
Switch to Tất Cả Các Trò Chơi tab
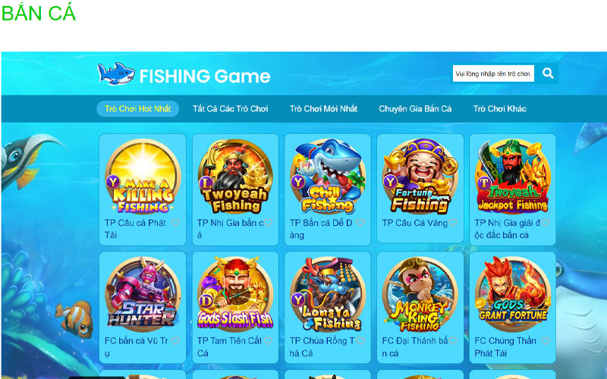click(231, 108)
